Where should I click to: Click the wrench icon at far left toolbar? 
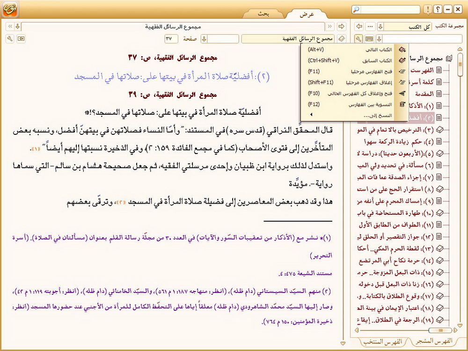click(x=10, y=38)
